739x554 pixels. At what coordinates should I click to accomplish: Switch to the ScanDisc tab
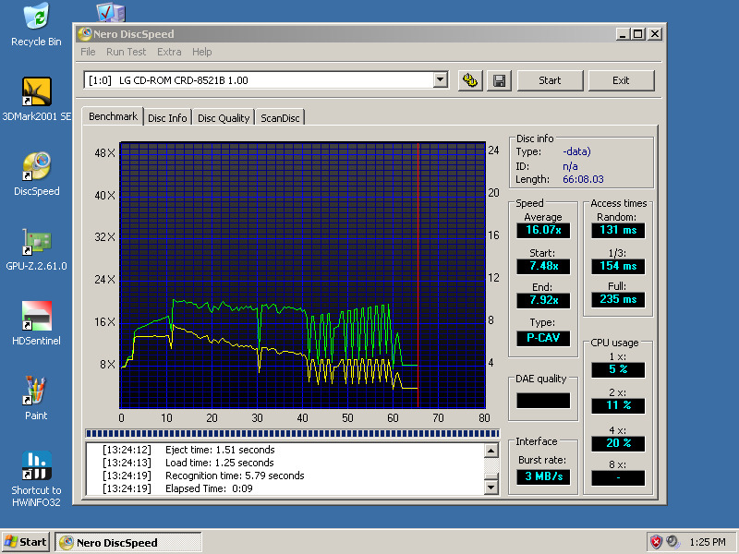280,118
